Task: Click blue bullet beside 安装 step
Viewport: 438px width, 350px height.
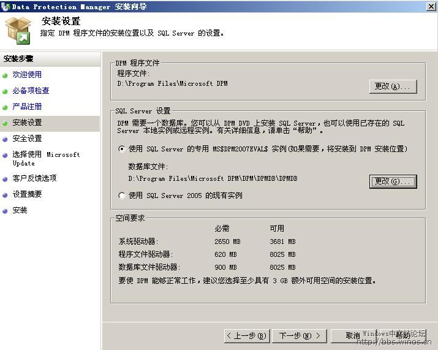Action: coord(6,211)
